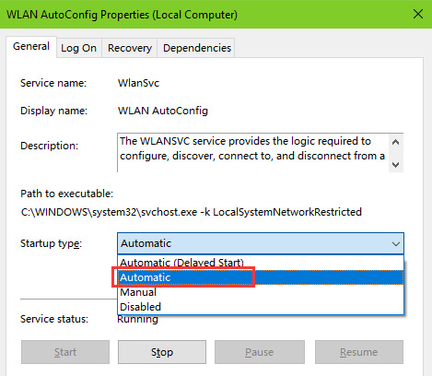Open the Log On tab
This screenshot has width=432, height=376.
tap(79, 48)
